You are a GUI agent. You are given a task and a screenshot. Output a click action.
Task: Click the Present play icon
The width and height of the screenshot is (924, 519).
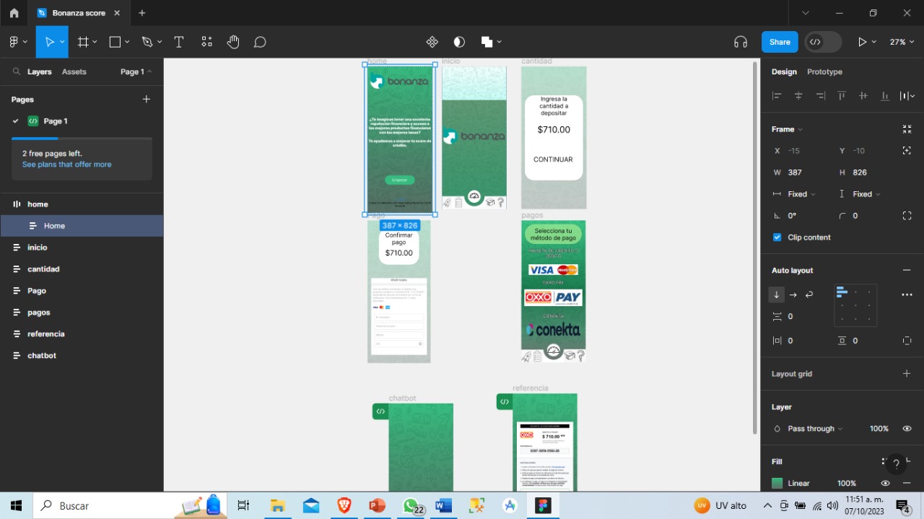(862, 42)
